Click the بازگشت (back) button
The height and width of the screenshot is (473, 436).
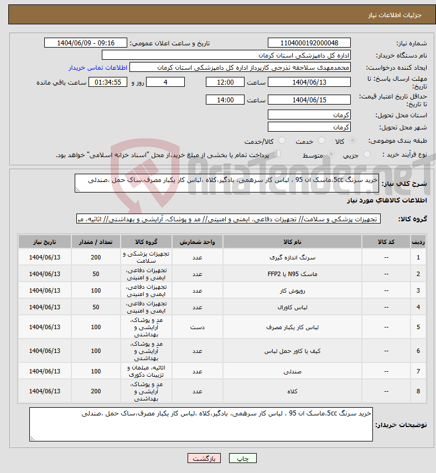(204, 458)
